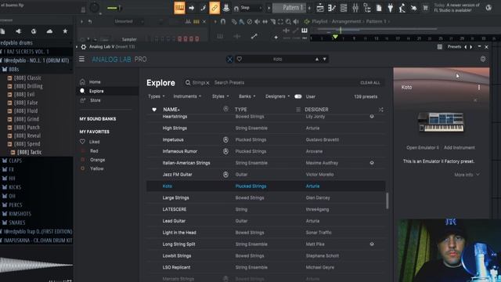Screen dimensions: 501x282
Task: Click CLEAR ALL filters
Action: (370, 83)
